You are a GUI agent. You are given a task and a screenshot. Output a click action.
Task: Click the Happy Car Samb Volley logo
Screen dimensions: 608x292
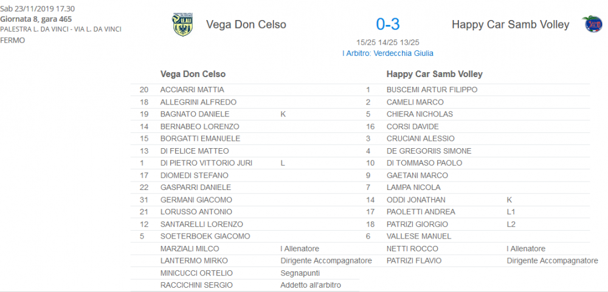[x=593, y=24]
